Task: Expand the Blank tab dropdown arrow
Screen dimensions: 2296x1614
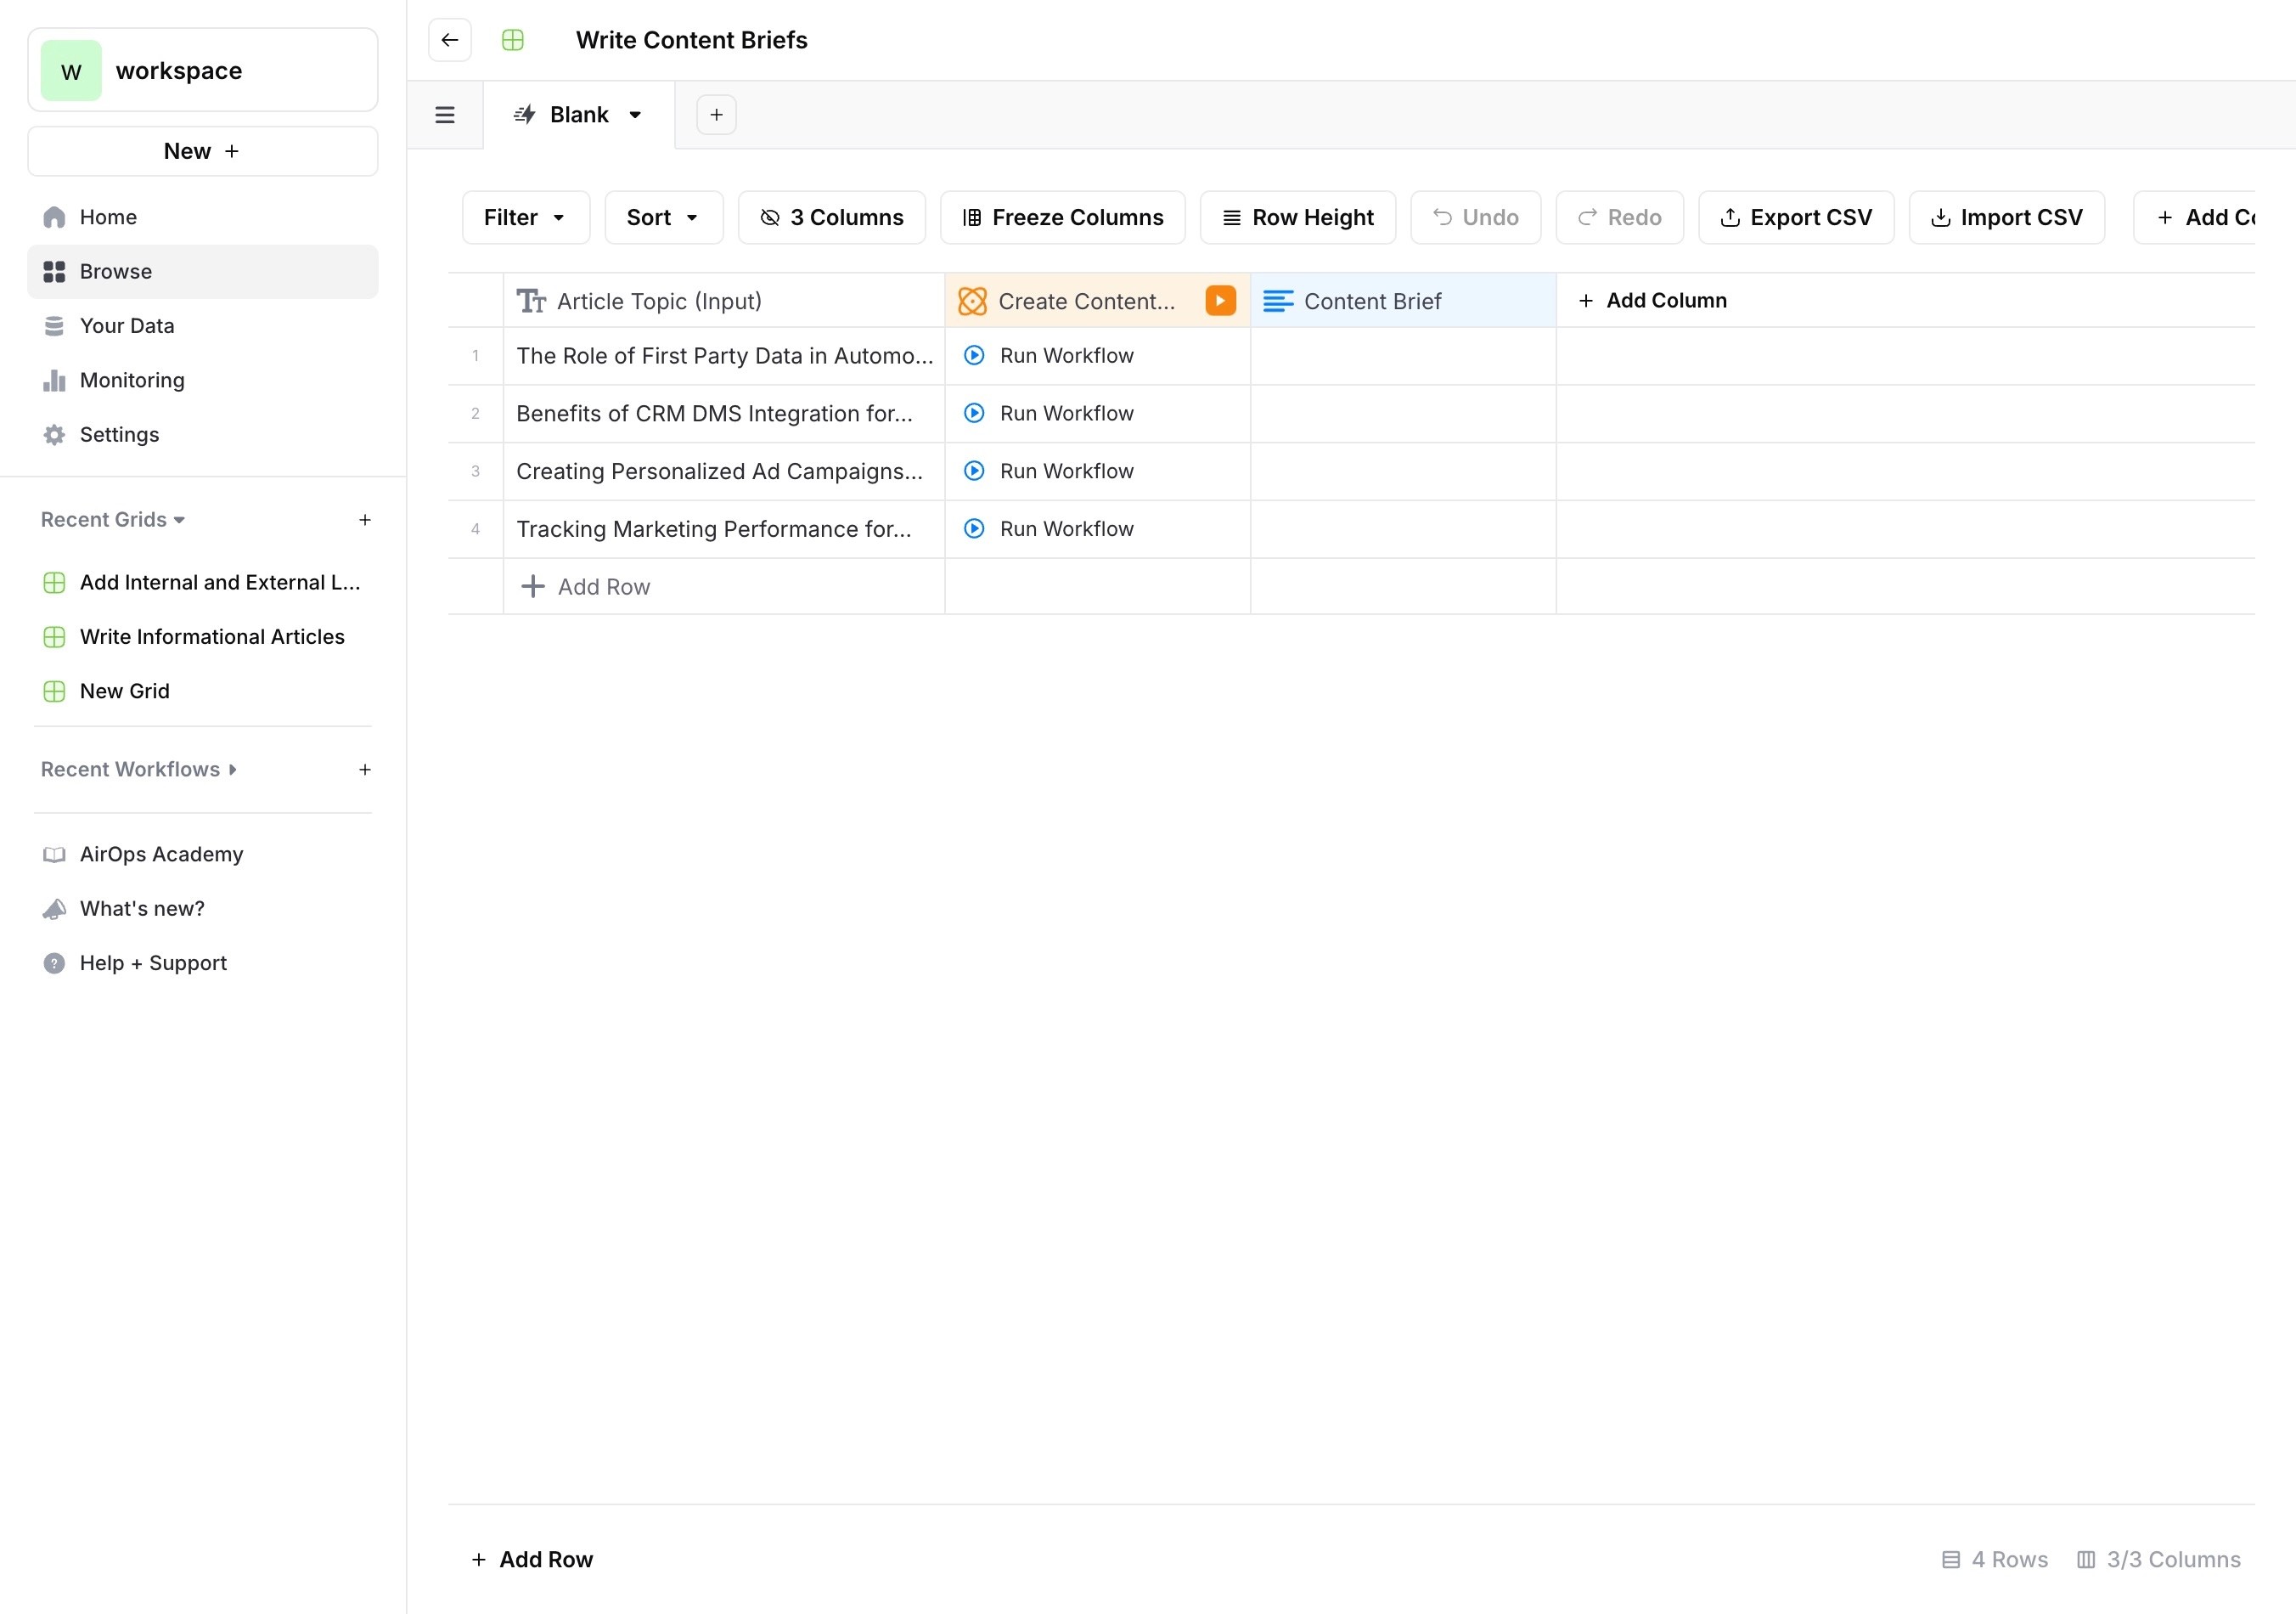Action: 635,115
